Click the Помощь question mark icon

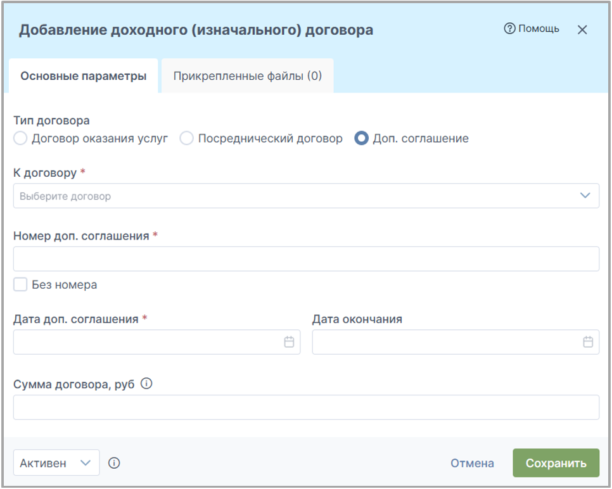click(509, 29)
